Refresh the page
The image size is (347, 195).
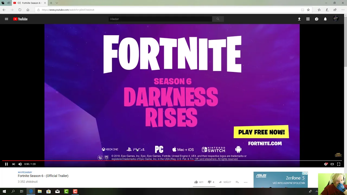20,10
